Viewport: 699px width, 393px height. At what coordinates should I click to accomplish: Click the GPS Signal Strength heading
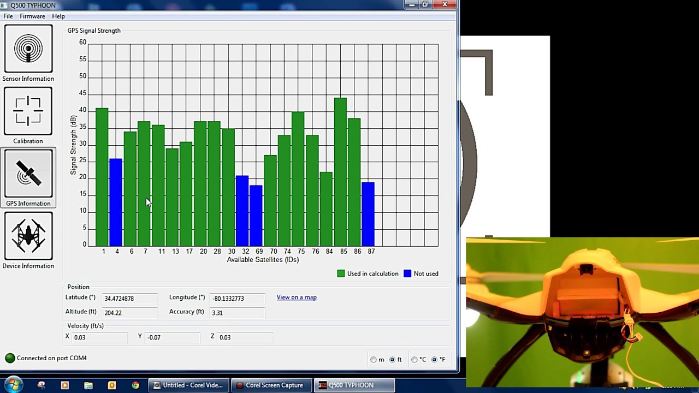94,31
